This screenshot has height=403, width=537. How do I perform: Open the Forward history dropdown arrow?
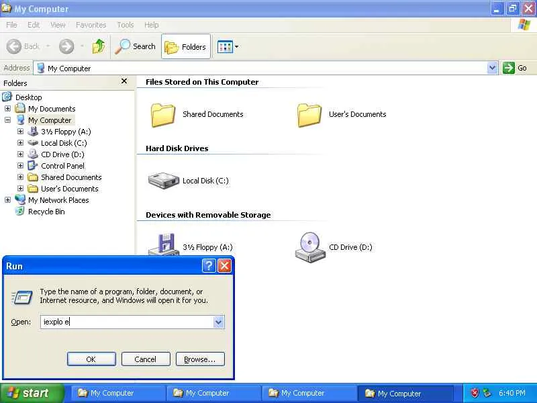click(x=82, y=46)
